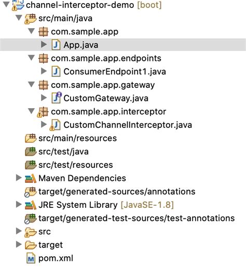Screen dimensions: 246x276
Task: Select the plain src folder label
Action: [x=45, y=232]
